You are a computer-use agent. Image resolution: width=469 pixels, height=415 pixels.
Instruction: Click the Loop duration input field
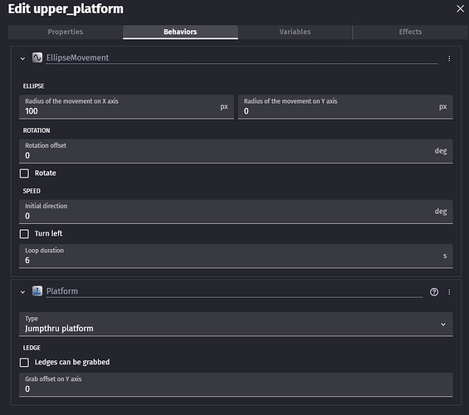(x=236, y=256)
